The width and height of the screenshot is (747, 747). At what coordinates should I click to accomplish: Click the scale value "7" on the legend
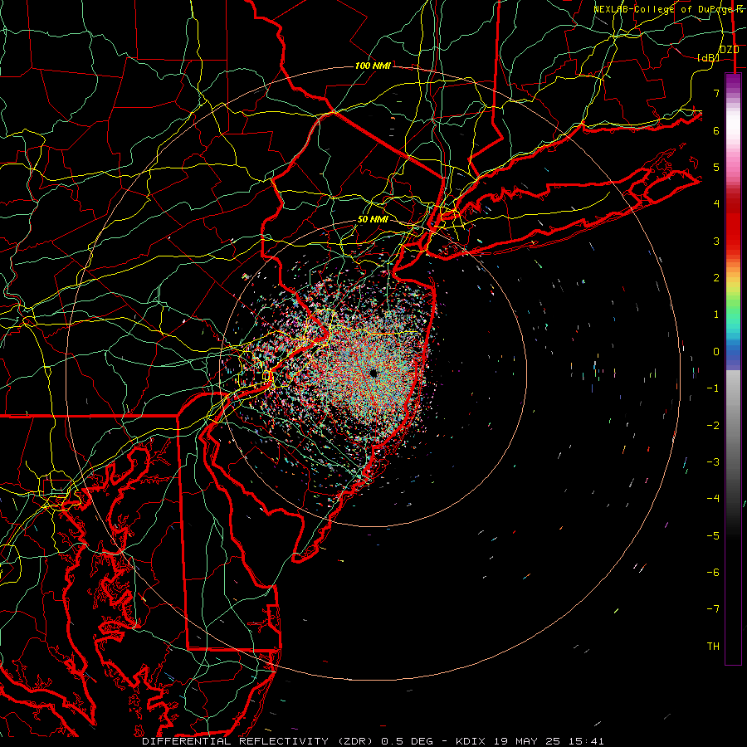[716, 93]
